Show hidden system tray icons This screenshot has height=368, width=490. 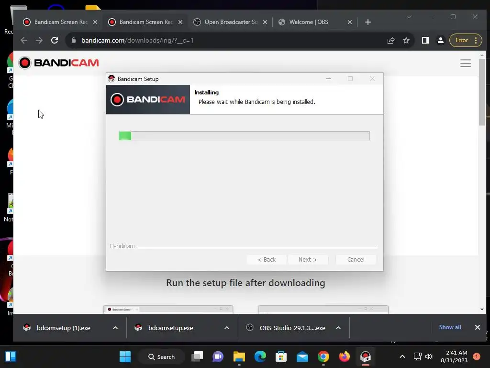[x=402, y=356]
